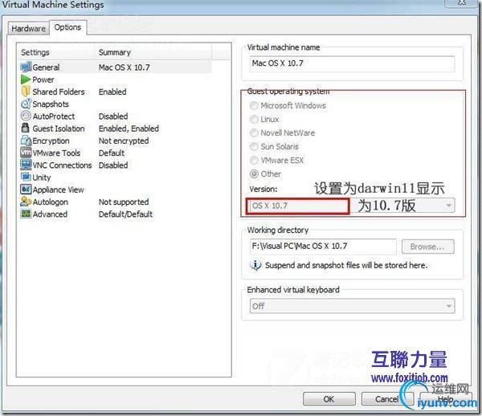
Task: Open the Version dropdown arrow
Action: tap(449, 206)
